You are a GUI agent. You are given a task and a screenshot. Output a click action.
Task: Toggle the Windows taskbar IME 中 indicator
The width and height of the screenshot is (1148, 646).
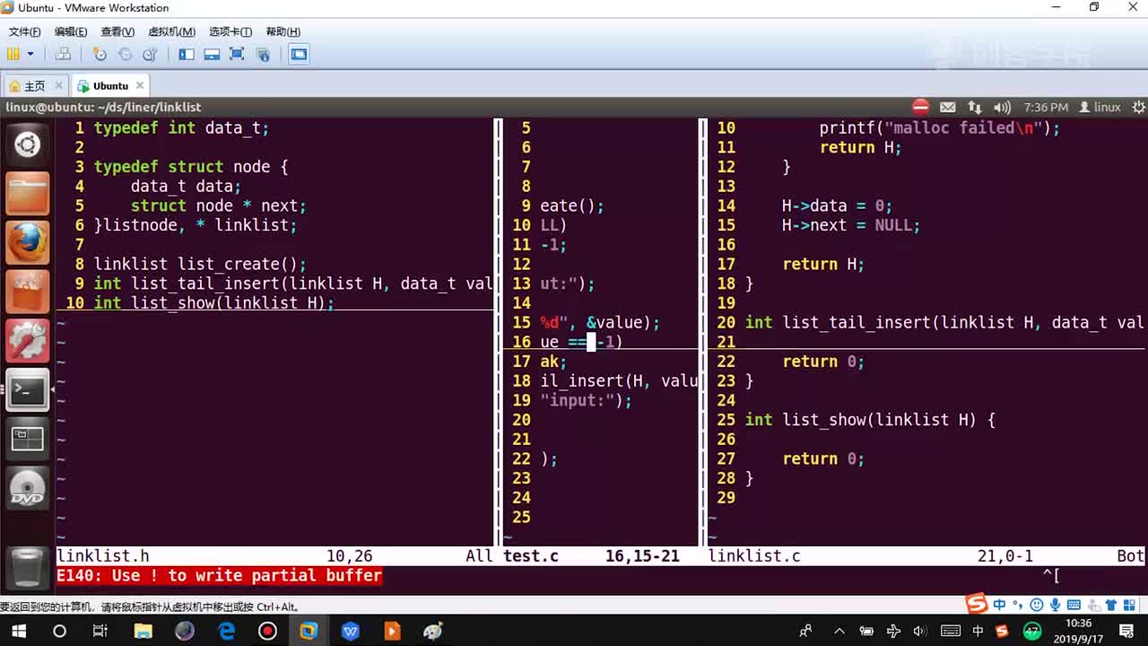point(978,631)
